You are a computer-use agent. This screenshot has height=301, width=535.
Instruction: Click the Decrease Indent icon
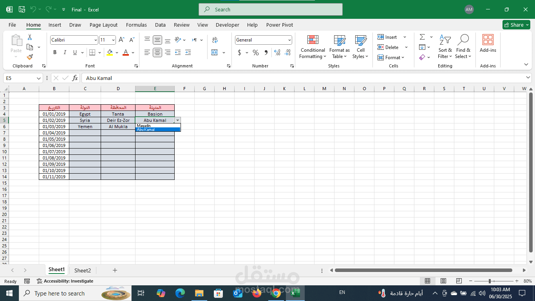coord(178,53)
